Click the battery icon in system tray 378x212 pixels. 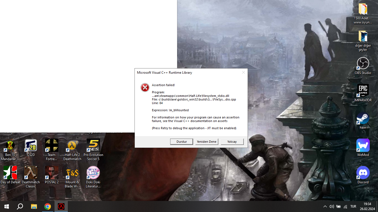tap(338, 206)
